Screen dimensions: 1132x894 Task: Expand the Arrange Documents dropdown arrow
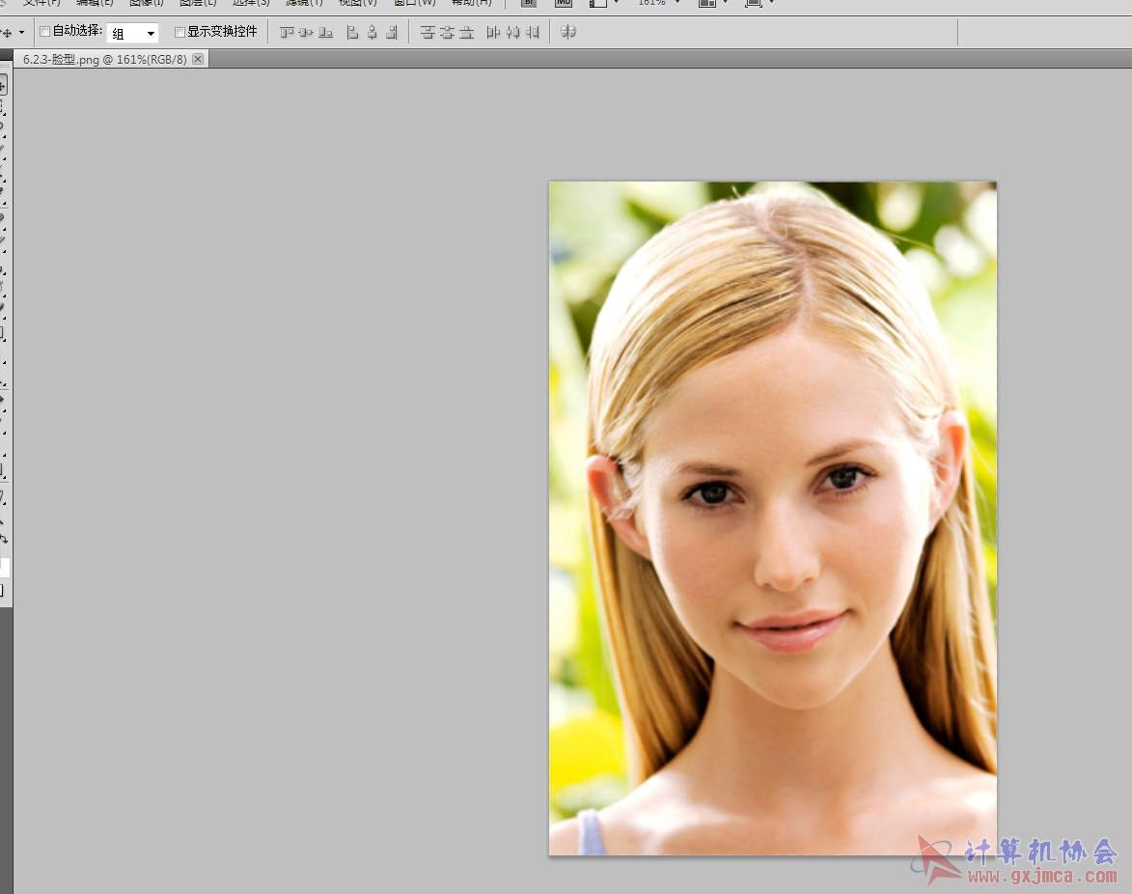726,2
